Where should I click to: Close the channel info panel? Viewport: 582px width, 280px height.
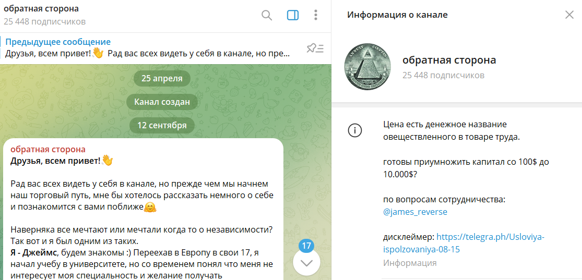(569, 15)
